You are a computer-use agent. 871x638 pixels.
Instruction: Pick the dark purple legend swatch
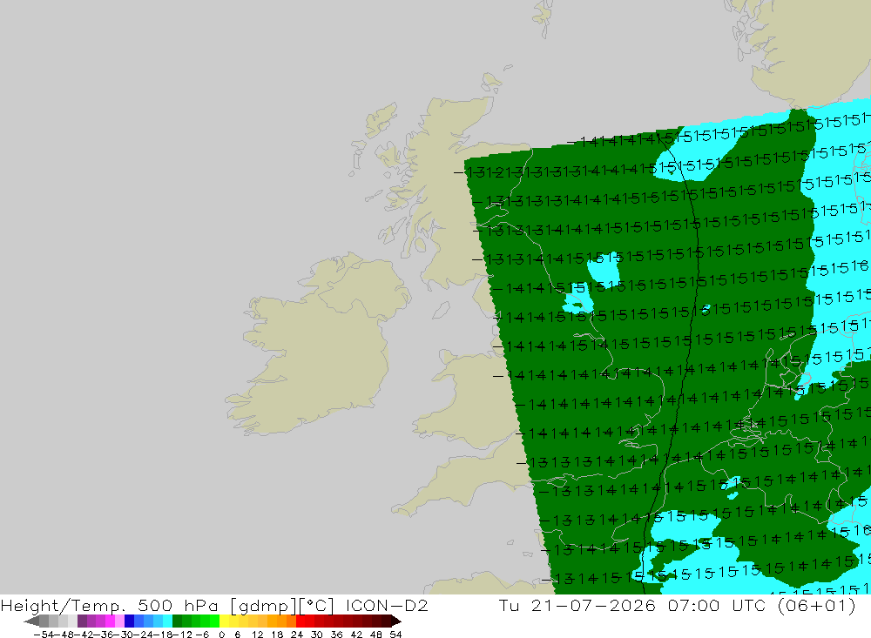coord(82,621)
